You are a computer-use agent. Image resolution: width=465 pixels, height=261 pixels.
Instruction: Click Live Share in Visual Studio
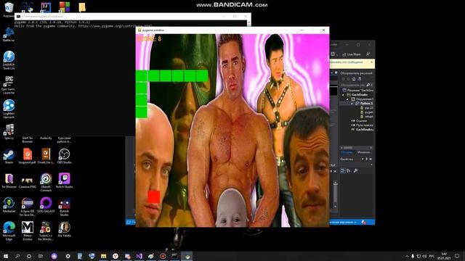pos(352,54)
